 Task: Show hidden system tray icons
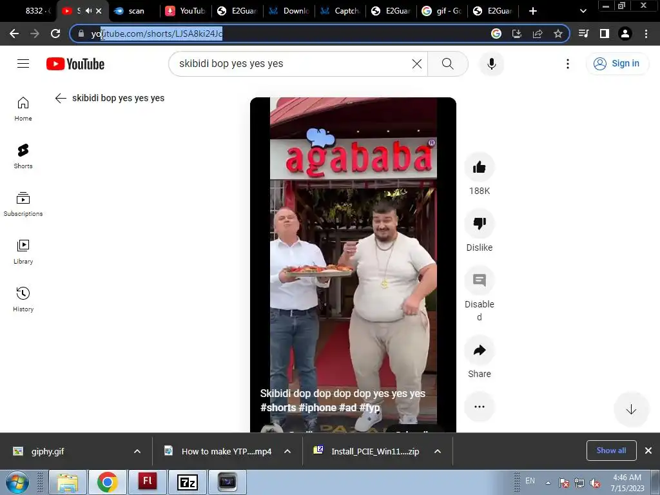pos(548,483)
